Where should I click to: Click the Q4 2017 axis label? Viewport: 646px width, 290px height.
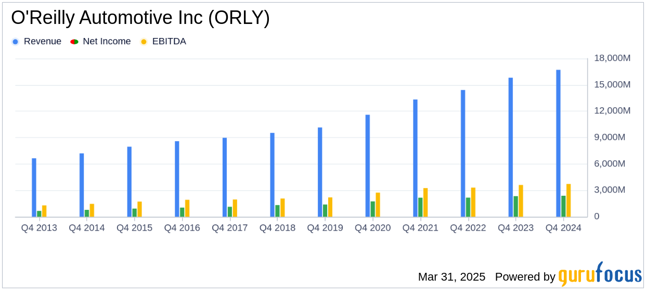pyautogui.click(x=230, y=228)
